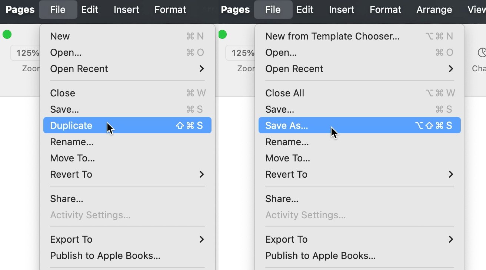Open the Arrange menu in the menu bar
Screen dimensions: 486x270
click(x=434, y=10)
